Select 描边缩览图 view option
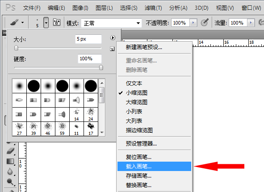This screenshot has height=192, width=264. 155,130
